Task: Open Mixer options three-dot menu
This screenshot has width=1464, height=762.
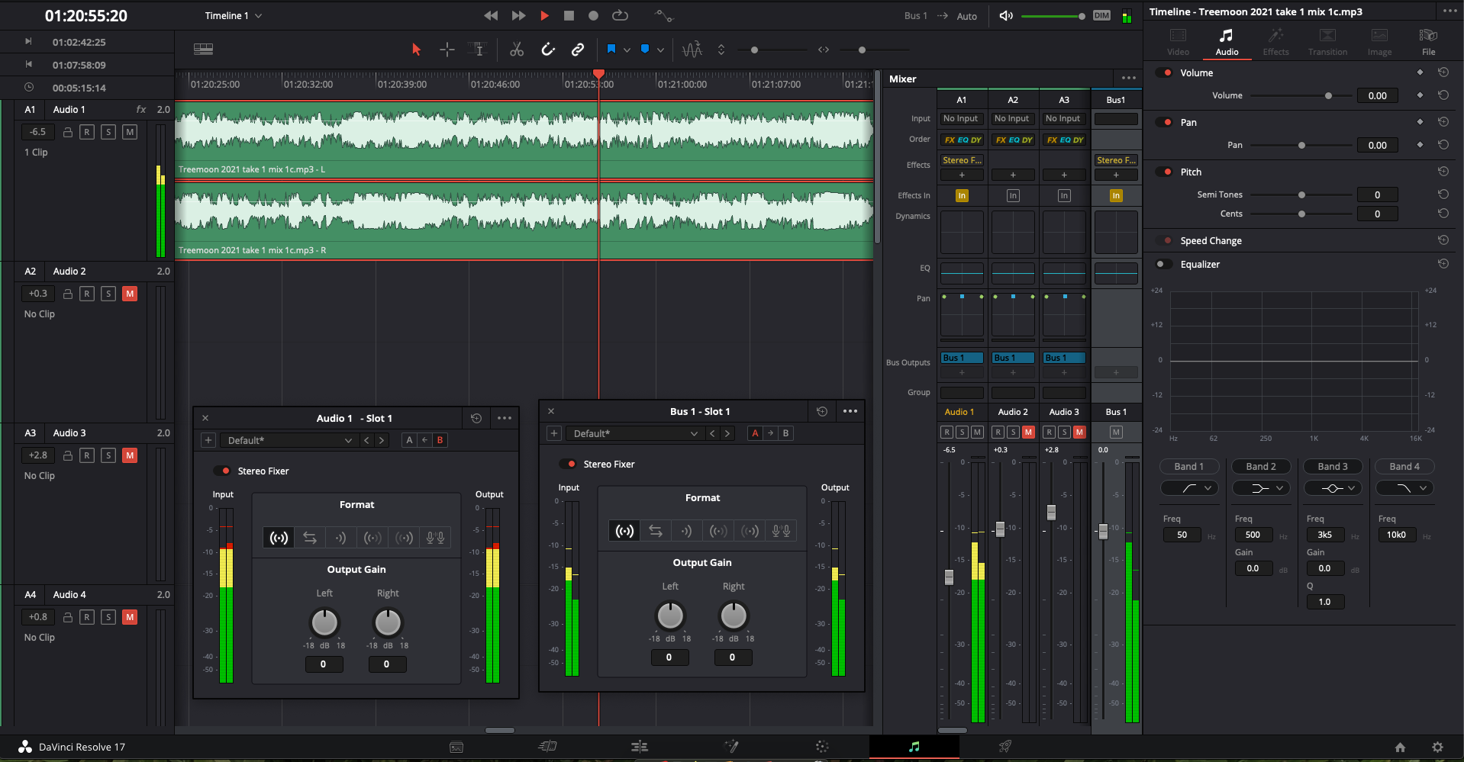Action: tap(1129, 79)
